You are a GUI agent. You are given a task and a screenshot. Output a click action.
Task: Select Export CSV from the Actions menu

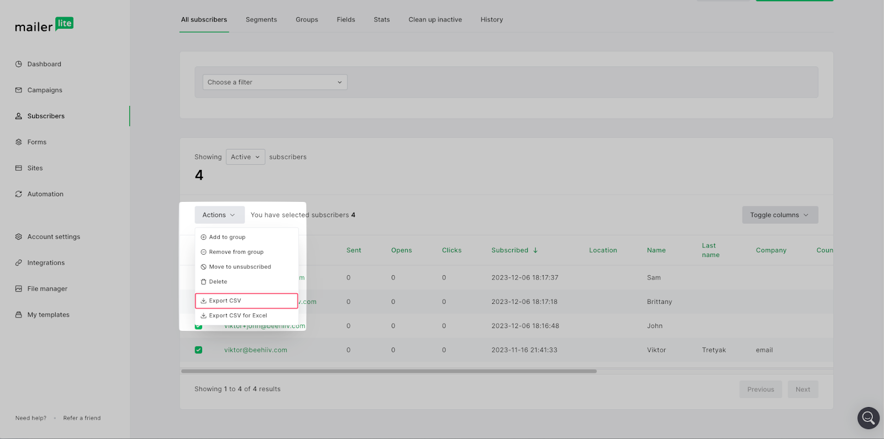[x=246, y=301]
